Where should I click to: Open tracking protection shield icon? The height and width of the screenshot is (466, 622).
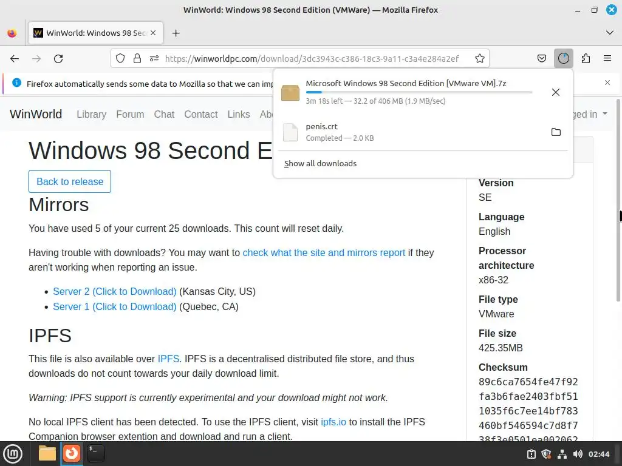point(120,59)
